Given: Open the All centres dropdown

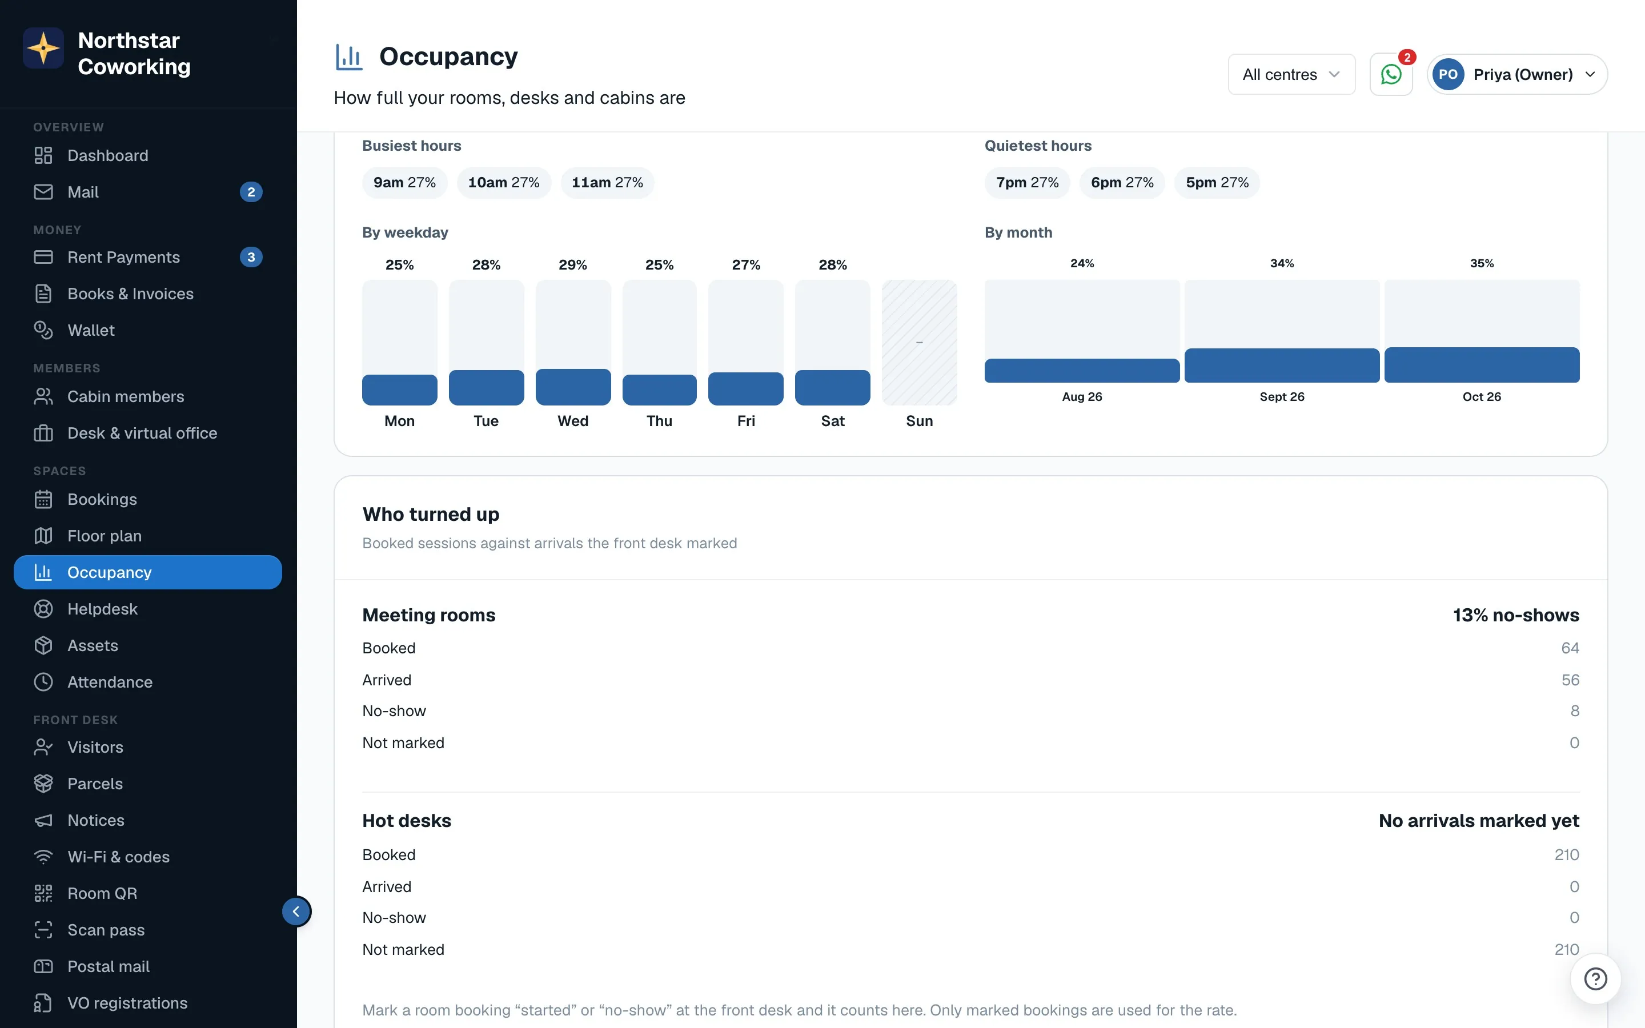Looking at the screenshot, I should point(1291,74).
